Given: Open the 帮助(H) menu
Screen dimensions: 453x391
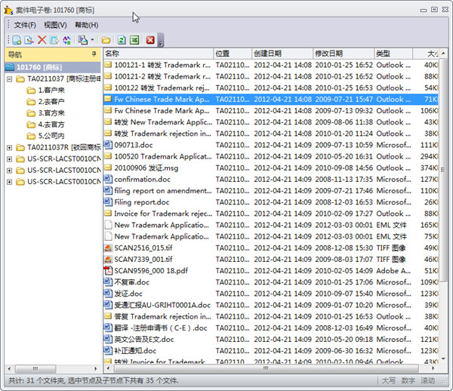Looking at the screenshot, I should tap(86, 25).
